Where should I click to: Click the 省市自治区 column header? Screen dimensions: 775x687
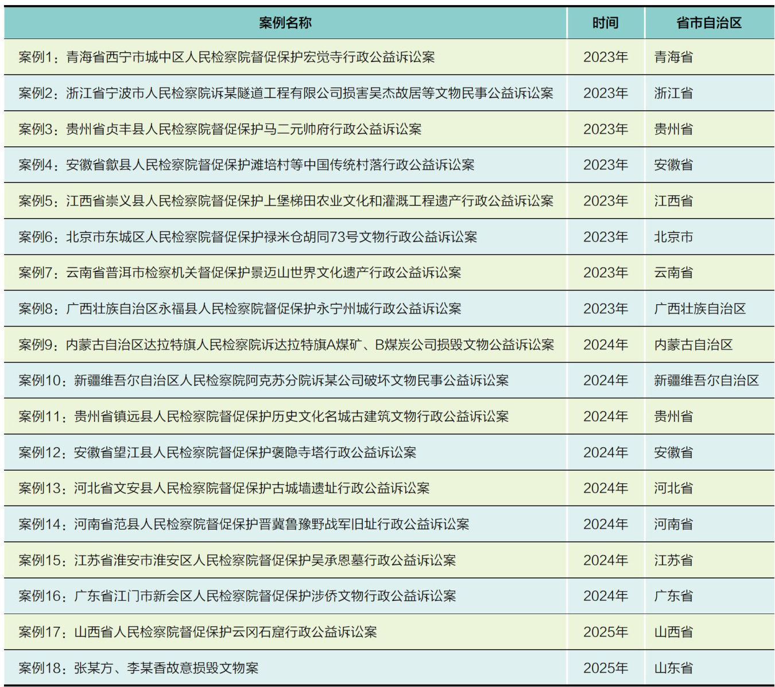click(x=708, y=23)
